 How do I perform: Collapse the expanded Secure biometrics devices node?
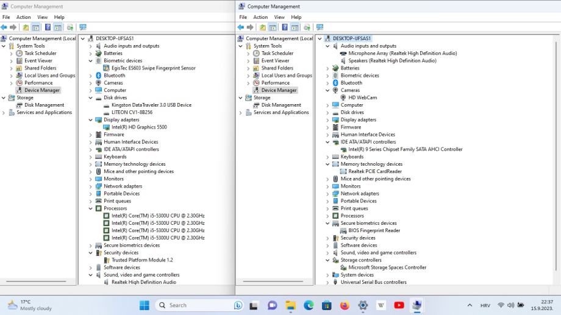(x=327, y=224)
